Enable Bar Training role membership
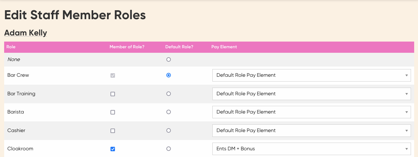 point(112,94)
